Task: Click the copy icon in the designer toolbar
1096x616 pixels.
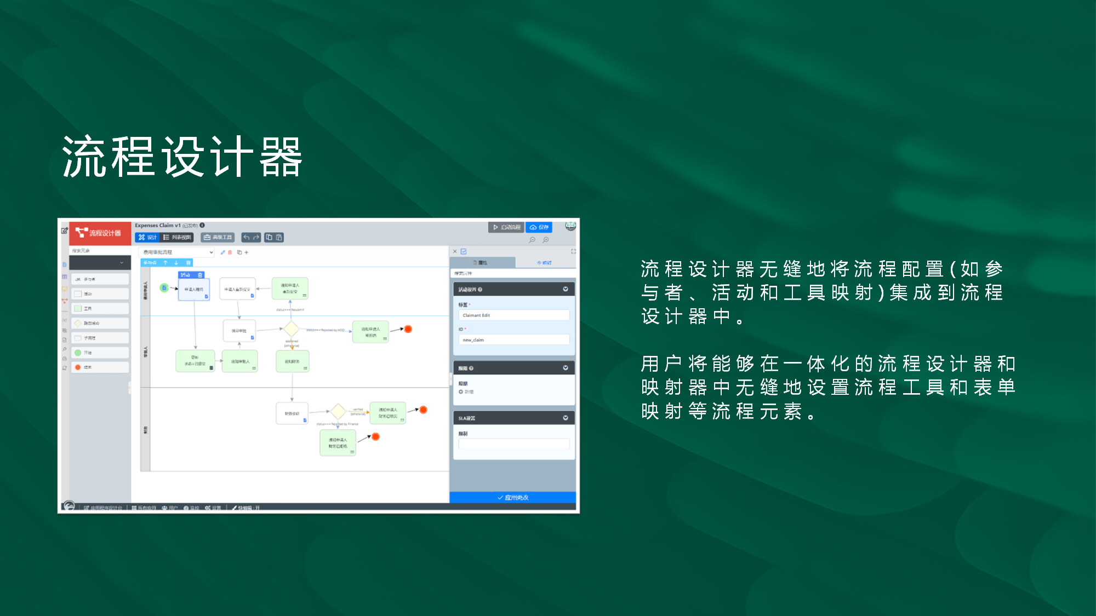Action: point(269,237)
